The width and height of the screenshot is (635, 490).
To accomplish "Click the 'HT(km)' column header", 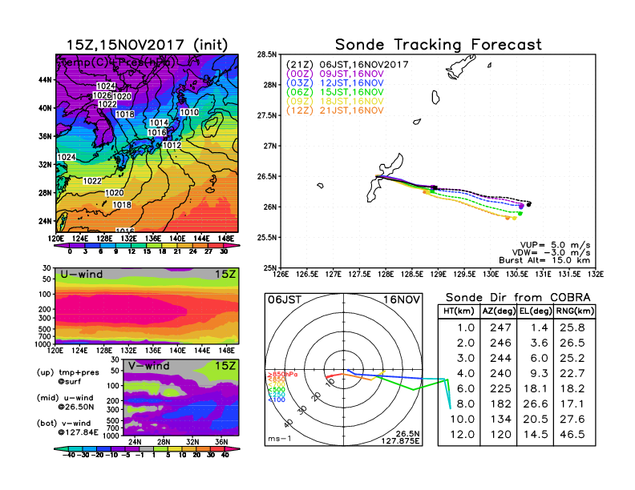I will point(459,311).
